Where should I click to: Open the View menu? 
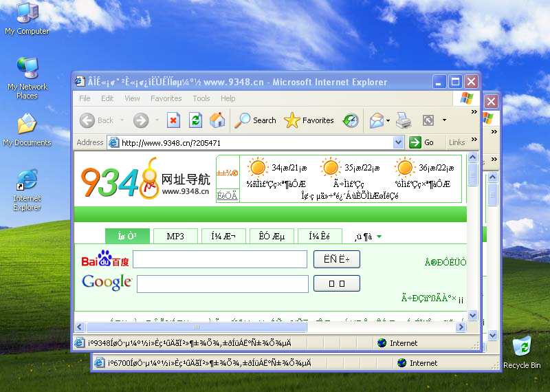[x=132, y=98]
